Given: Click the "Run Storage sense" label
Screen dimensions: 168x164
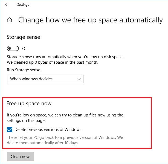Looking at the screenshot, I should (24, 70).
